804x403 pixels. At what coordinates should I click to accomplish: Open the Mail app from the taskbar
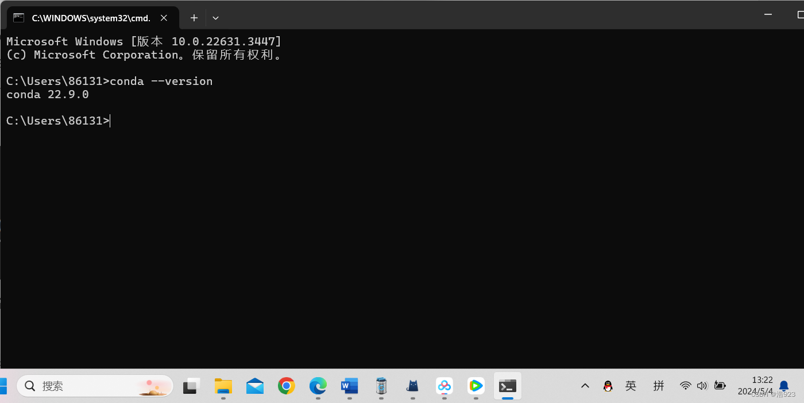coord(254,386)
